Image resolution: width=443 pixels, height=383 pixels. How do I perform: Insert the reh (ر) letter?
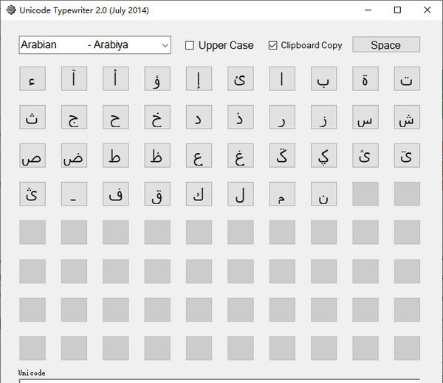[282, 117]
